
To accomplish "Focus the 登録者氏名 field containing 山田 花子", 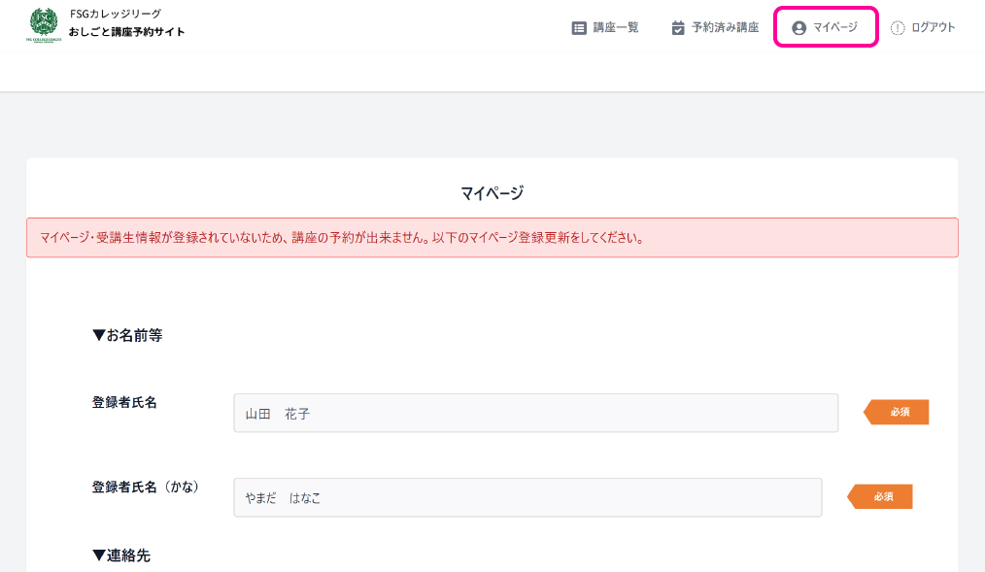I will [x=535, y=414].
